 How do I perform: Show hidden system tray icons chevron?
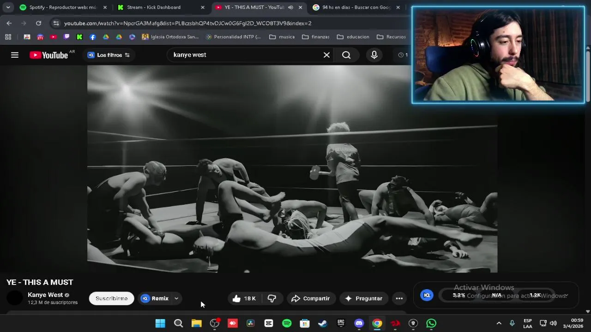(499, 323)
